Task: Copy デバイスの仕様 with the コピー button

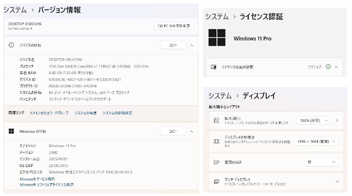Action: (x=173, y=45)
